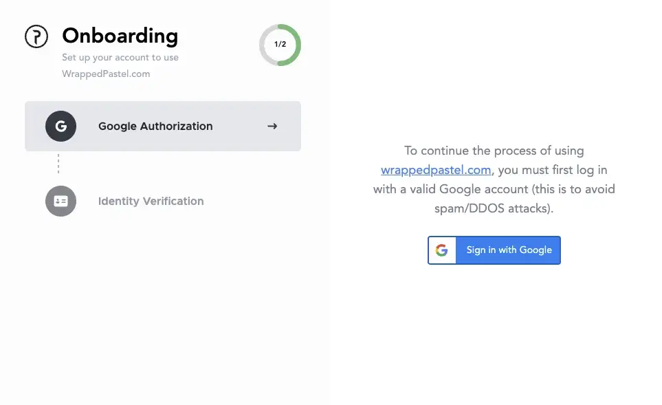Click the 1/2 progress ring indicator
Viewport: 662px width, 405px height.
280,45
